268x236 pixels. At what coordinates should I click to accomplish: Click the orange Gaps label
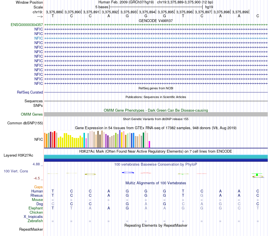38,187
